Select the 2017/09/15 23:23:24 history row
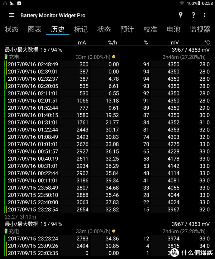This screenshot has width=215, height=259. pyautogui.click(x=107, y=239)
